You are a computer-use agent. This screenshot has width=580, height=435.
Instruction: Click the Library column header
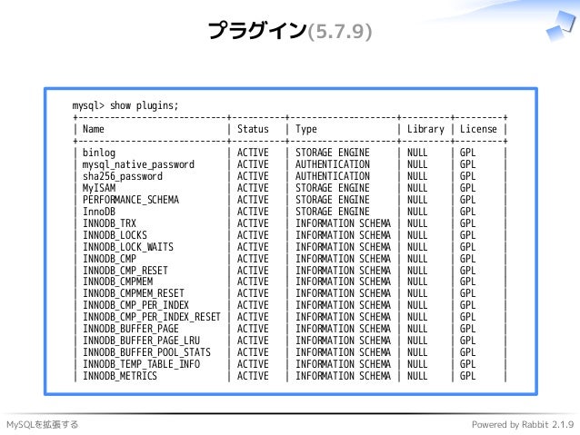click(x=425, y=129)
